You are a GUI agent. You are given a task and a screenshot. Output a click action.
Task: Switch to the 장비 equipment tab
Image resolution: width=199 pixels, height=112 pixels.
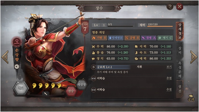(180, 50)
